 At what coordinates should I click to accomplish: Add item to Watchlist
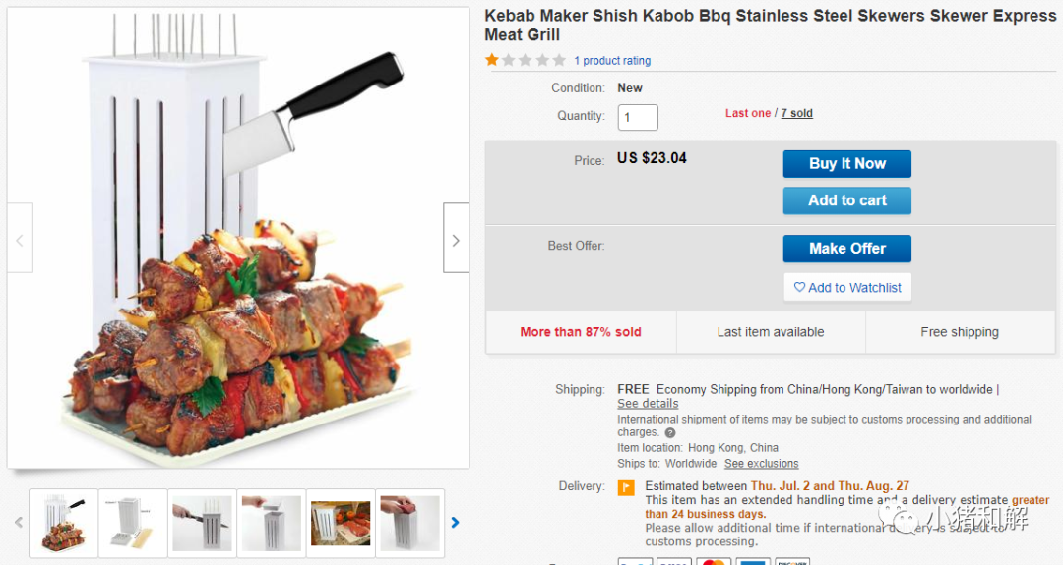tap(847, 288)
